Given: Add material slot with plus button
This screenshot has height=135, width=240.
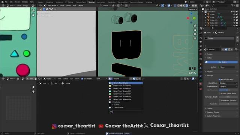Looking at the screenshot, I should [237, 37].
